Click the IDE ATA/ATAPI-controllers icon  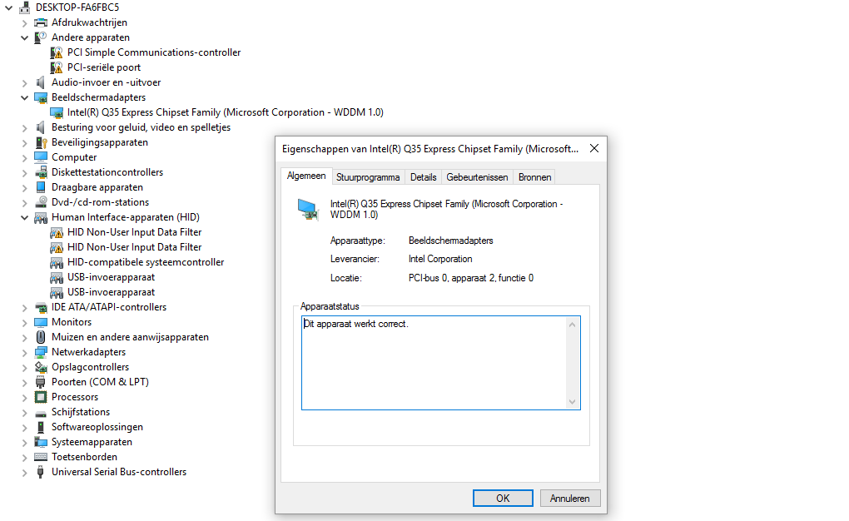[x=41, y=307]
